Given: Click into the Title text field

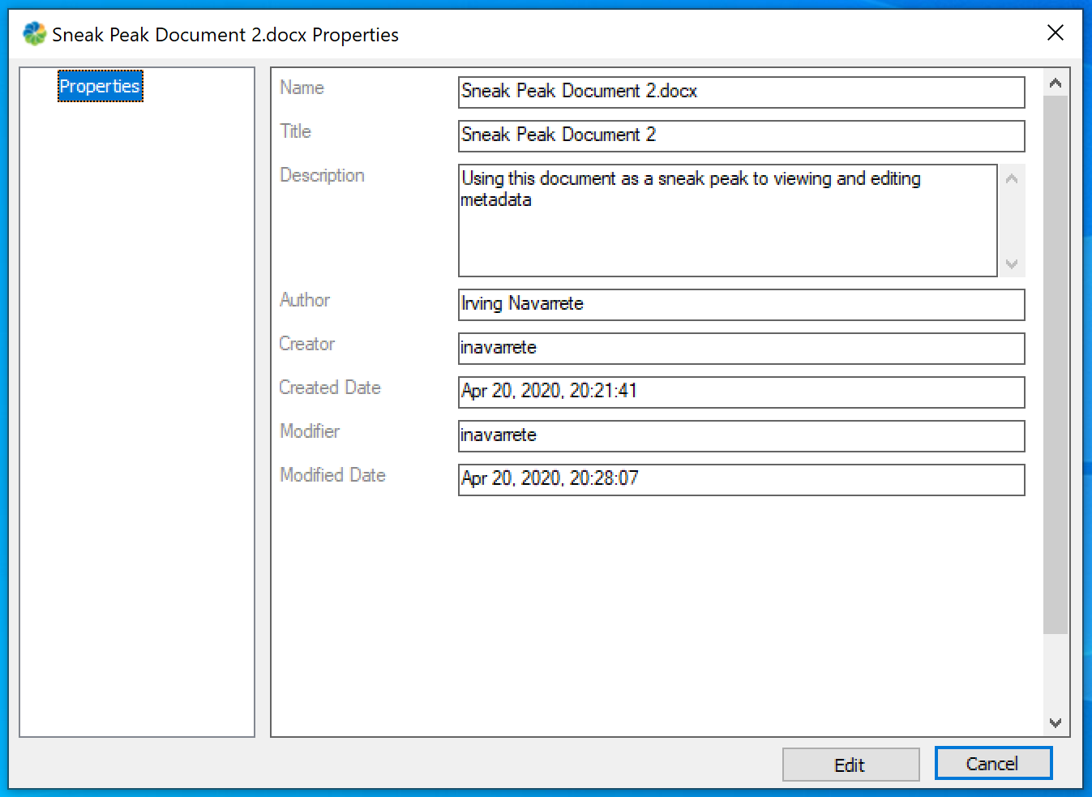Looking at the screenshot, I should (x=740, y=135).
